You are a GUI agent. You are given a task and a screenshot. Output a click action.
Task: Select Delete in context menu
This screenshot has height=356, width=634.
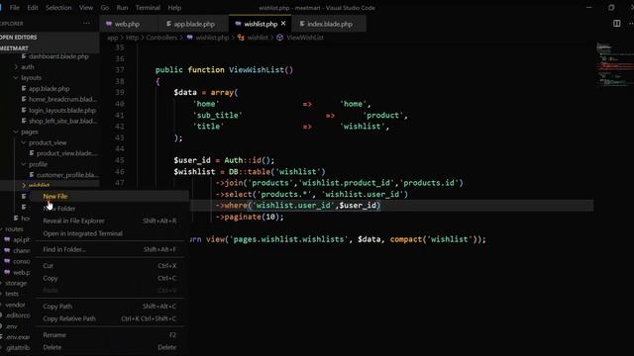click(x=110, y=347)
